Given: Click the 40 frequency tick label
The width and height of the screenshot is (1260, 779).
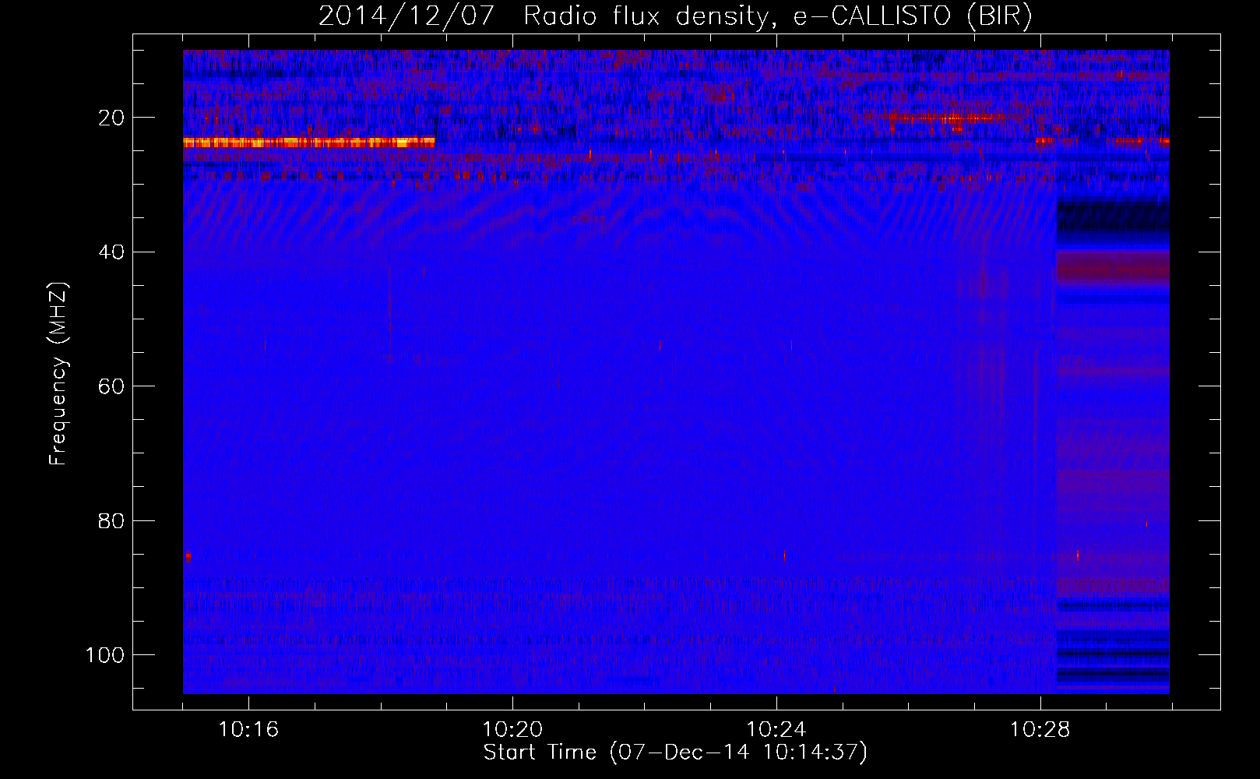Looking at the screenshot, I should pyautogui.click(x=112, y=252).
